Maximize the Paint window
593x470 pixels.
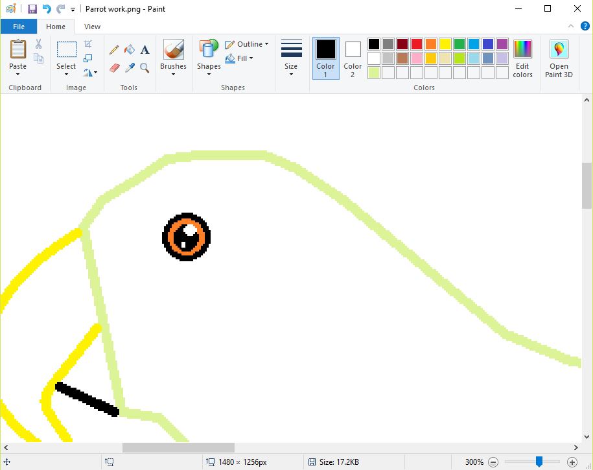(x=548, y=8)
